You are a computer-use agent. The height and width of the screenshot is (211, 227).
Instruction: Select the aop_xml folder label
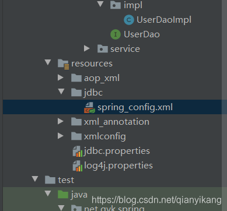point(102,78)
